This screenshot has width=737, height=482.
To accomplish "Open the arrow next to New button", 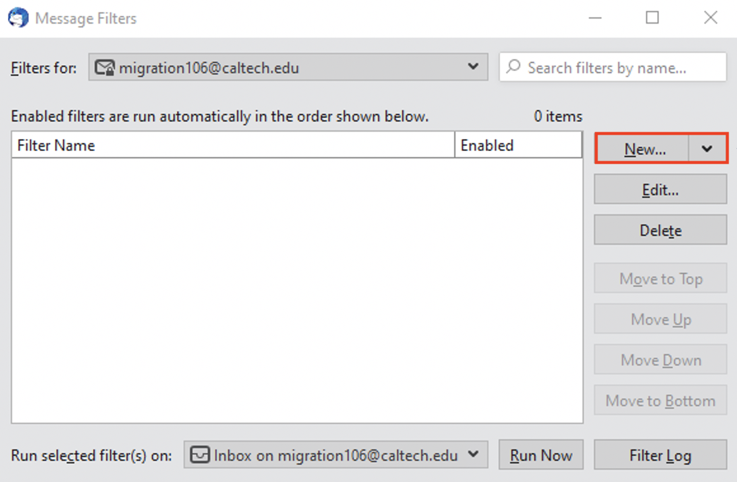I will (707, 149).
